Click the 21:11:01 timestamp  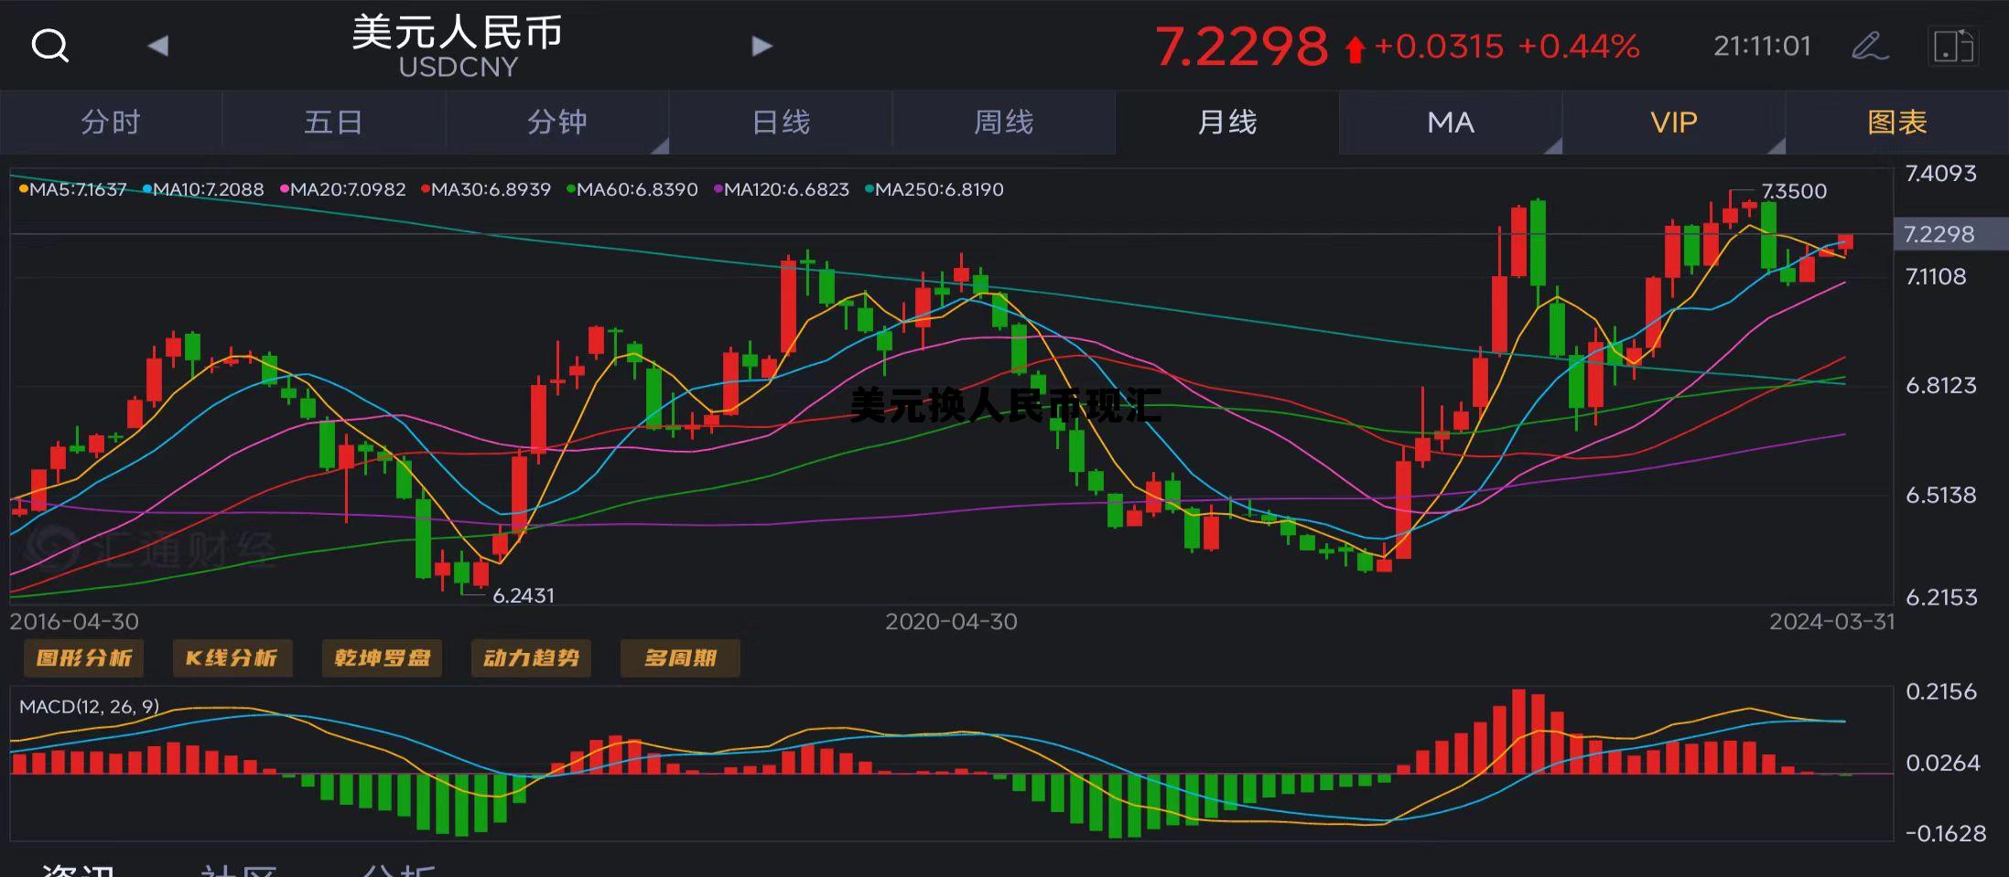click(x=1762, y=46)
